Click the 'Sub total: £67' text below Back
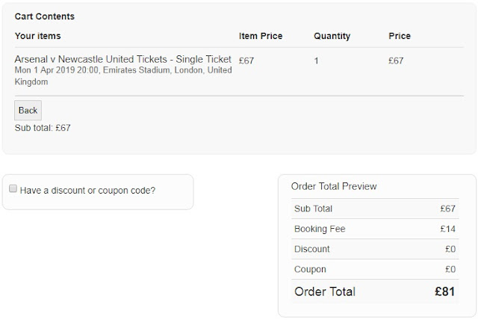The image size is (478, 320). 43,128
